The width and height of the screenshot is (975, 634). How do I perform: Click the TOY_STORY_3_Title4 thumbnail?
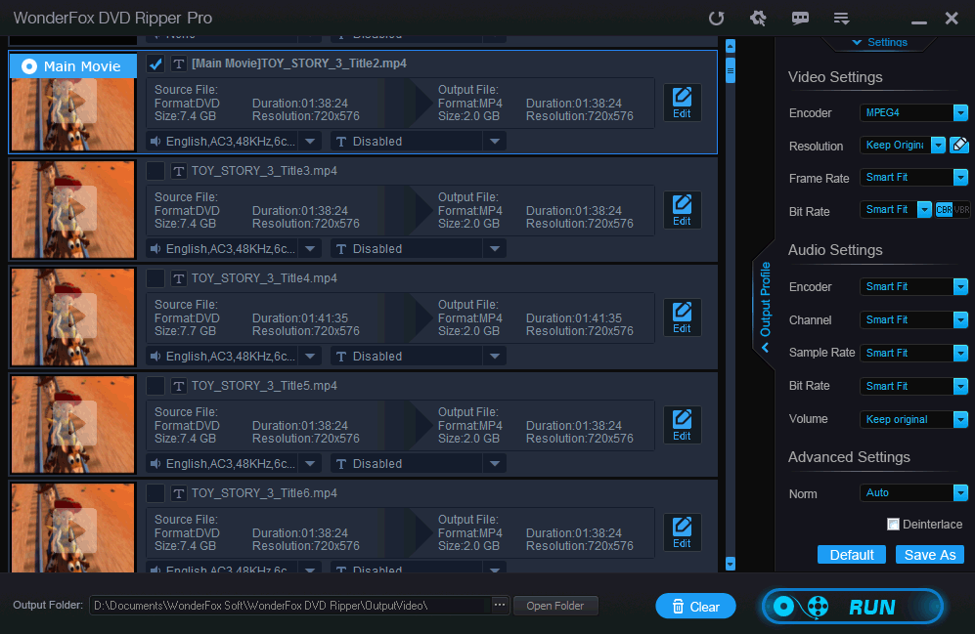(72, 317)
